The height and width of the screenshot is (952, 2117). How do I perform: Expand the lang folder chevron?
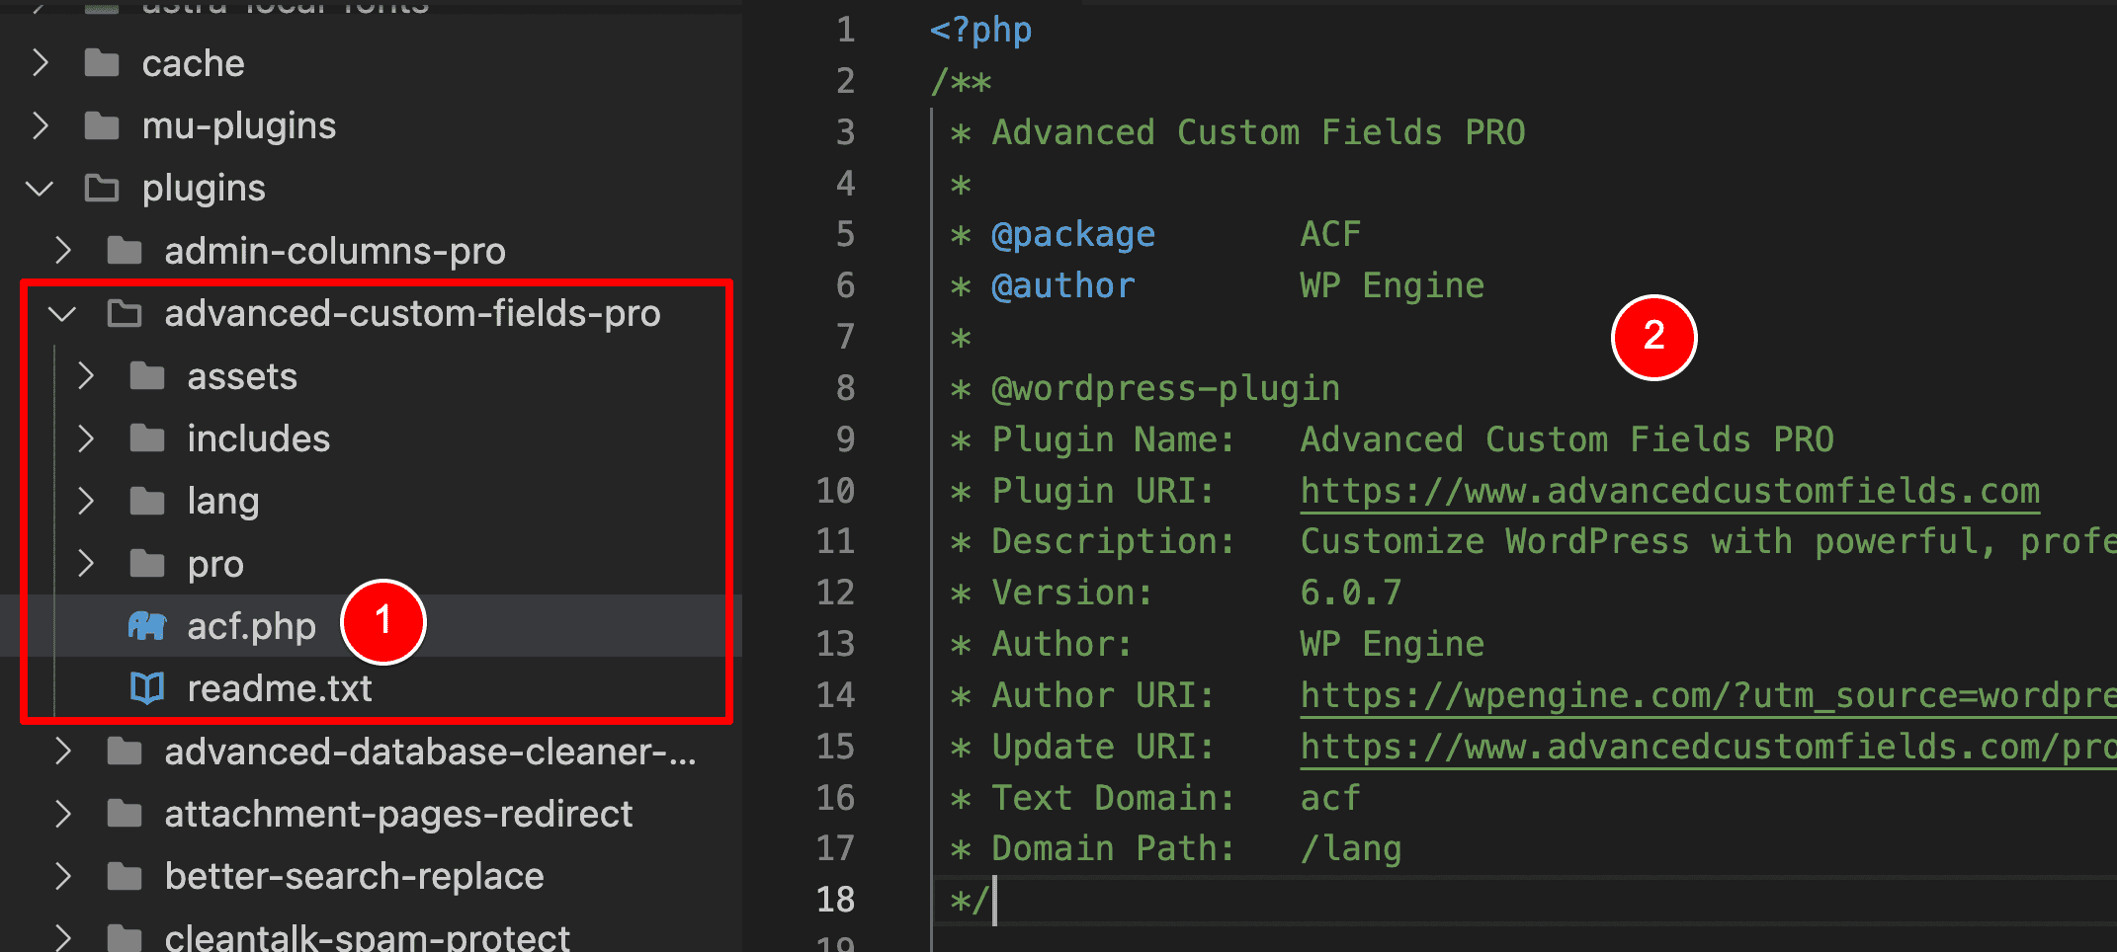coord(86,502)
